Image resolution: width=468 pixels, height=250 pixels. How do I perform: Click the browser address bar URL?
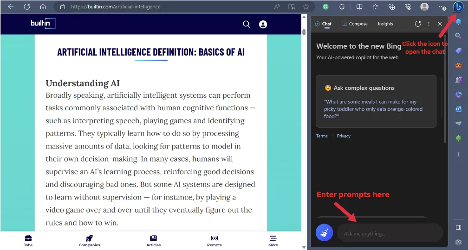click(x=116, y=6)
